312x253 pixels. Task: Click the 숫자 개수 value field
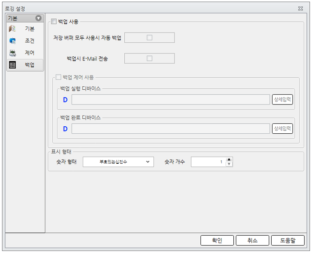[x=208, y=162]
